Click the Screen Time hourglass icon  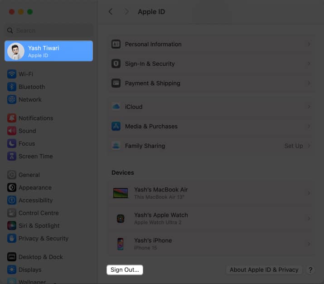point(12,156)
